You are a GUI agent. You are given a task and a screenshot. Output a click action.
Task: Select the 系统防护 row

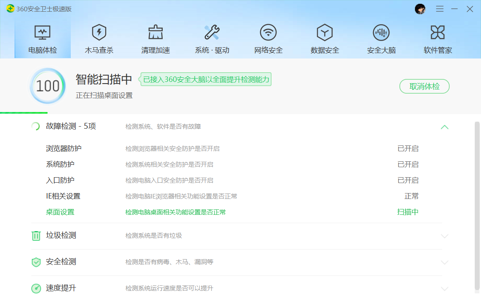(232, 165)
